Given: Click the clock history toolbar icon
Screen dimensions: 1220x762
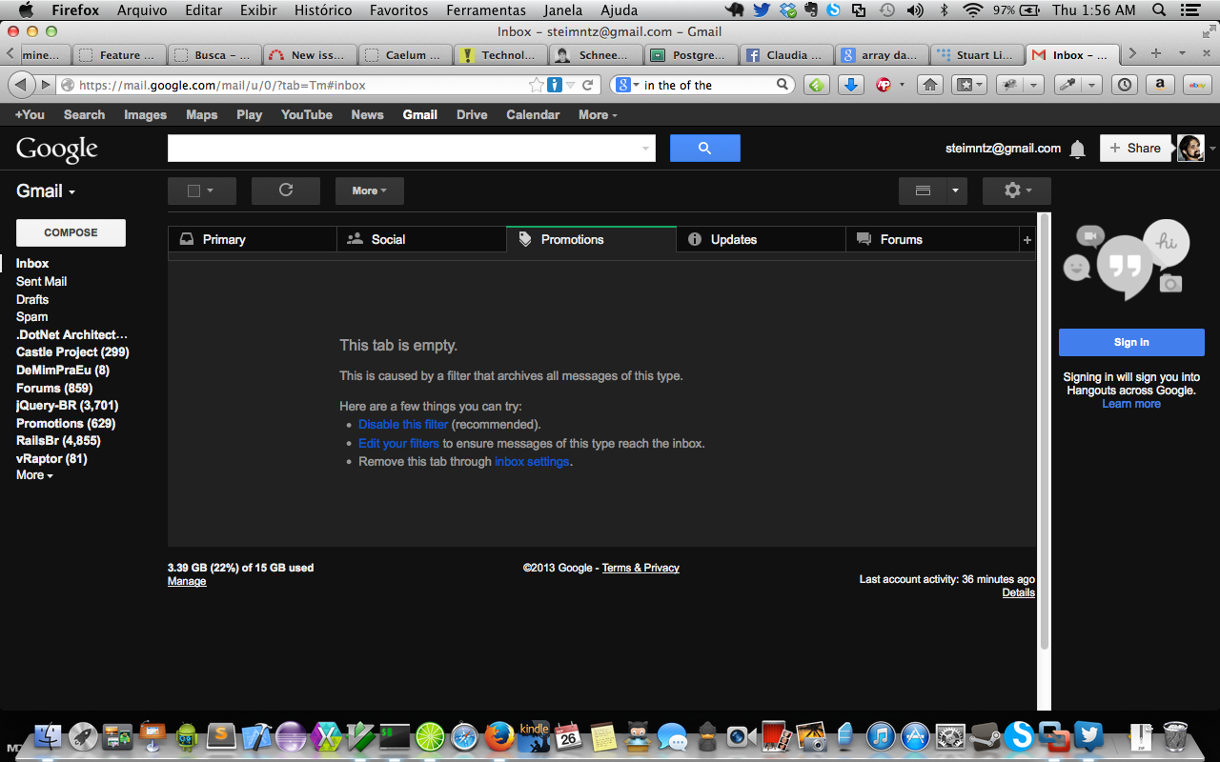Looking at the screenshot, I should pos(1125,85).
